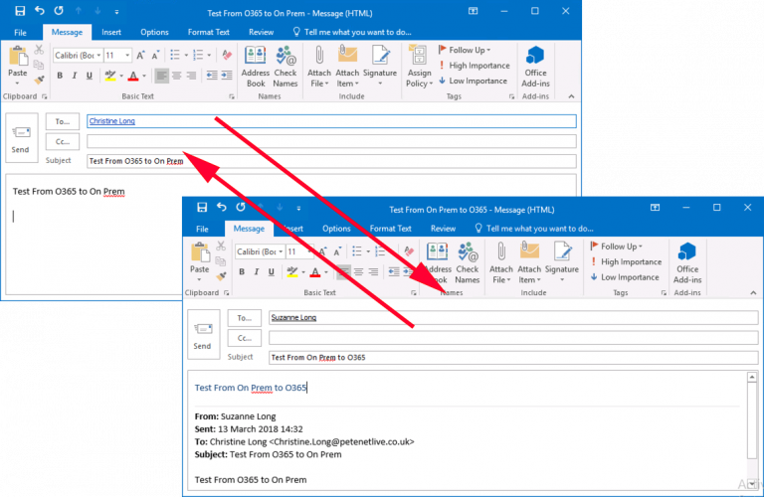Click Undo icon in back window title bar

[x=40, y=11]
